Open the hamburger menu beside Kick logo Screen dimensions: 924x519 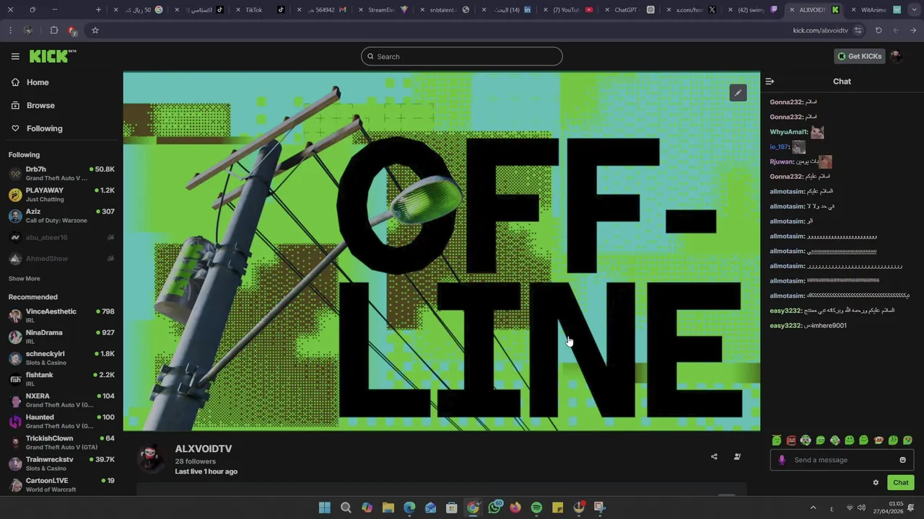pos(15,56)
